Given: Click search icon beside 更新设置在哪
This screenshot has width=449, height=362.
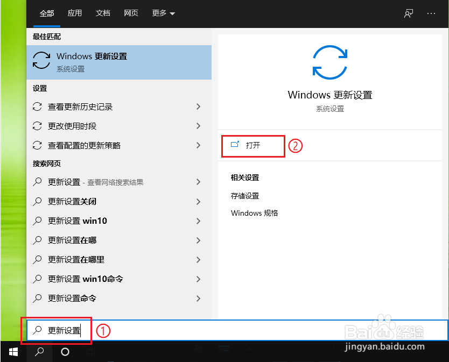Looking at the screenshot, I should pos(37,240).
